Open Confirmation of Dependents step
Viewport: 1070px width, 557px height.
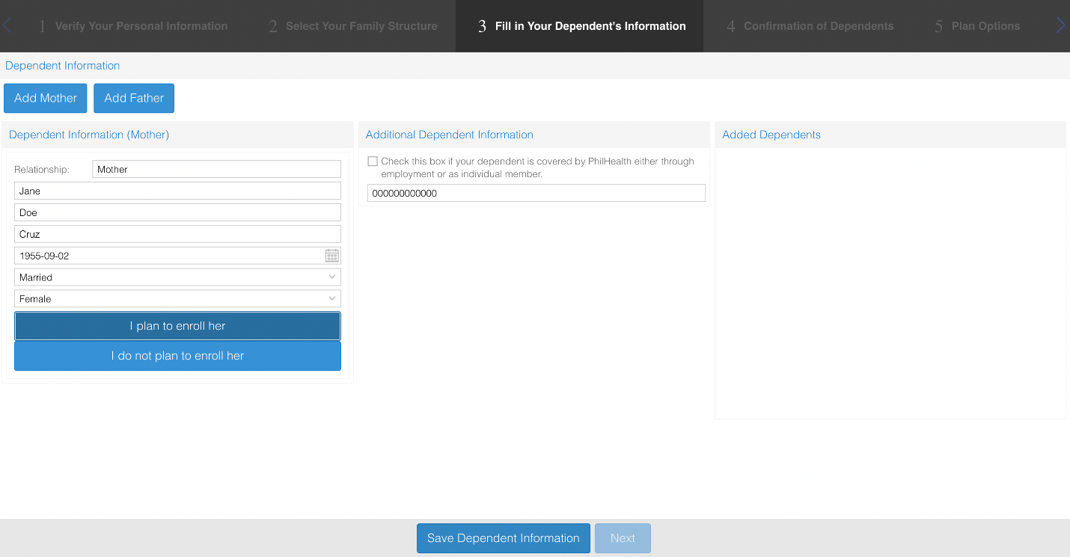pos(810,26)
